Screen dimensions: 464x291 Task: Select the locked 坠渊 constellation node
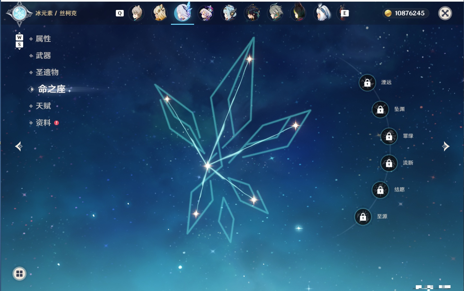coord(380,109)
